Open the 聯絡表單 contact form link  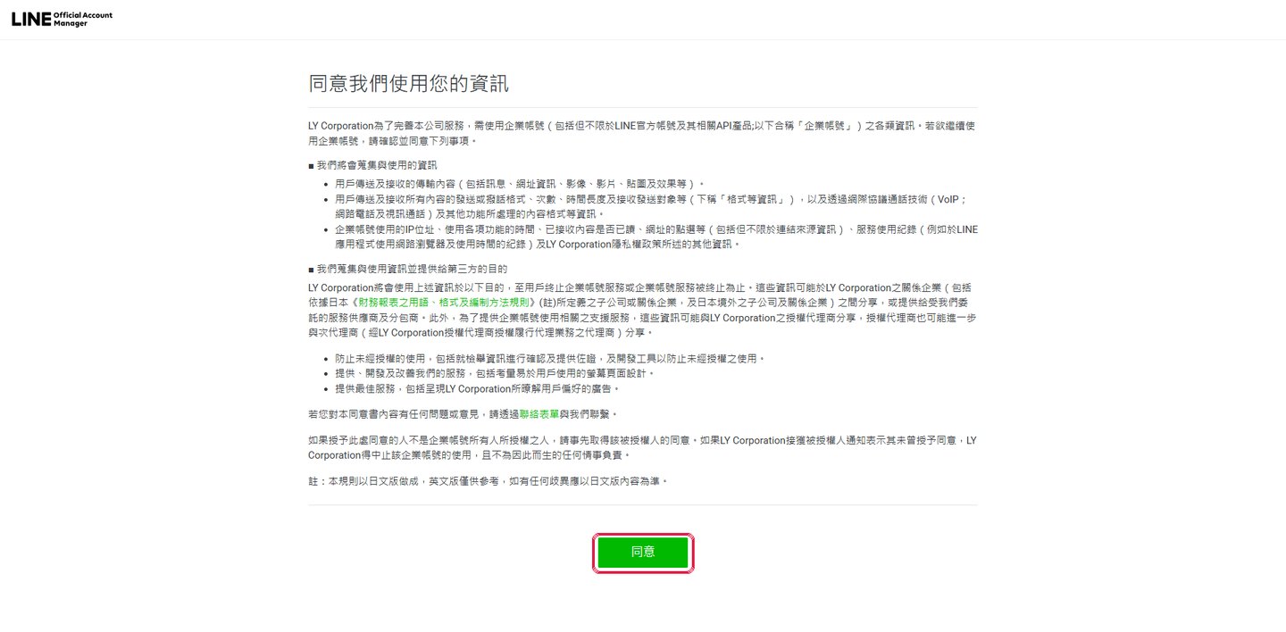point(539,415)
